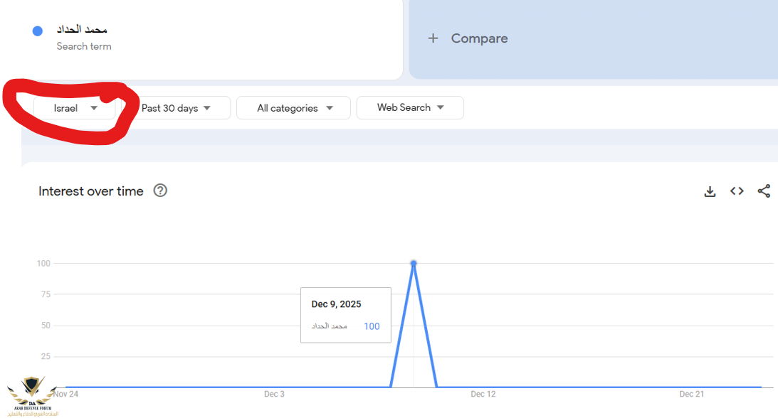Click the Compare label to add term
Screen dimensions: 778x418
(479, 38)
